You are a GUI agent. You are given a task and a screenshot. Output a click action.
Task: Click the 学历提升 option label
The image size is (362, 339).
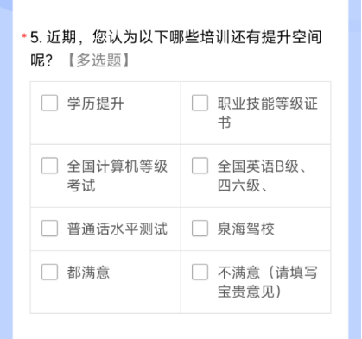[x=96, y=104]
